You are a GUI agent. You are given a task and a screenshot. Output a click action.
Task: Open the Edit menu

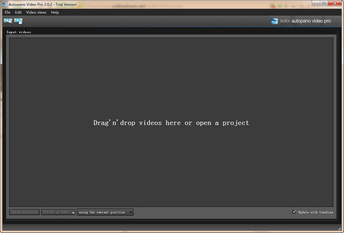18,12
